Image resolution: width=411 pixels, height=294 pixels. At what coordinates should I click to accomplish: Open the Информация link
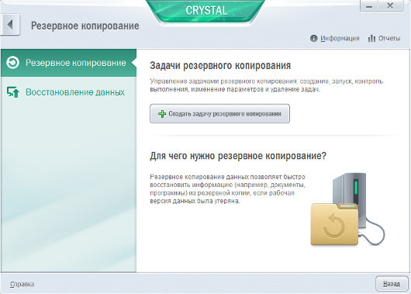click(340, 38)
